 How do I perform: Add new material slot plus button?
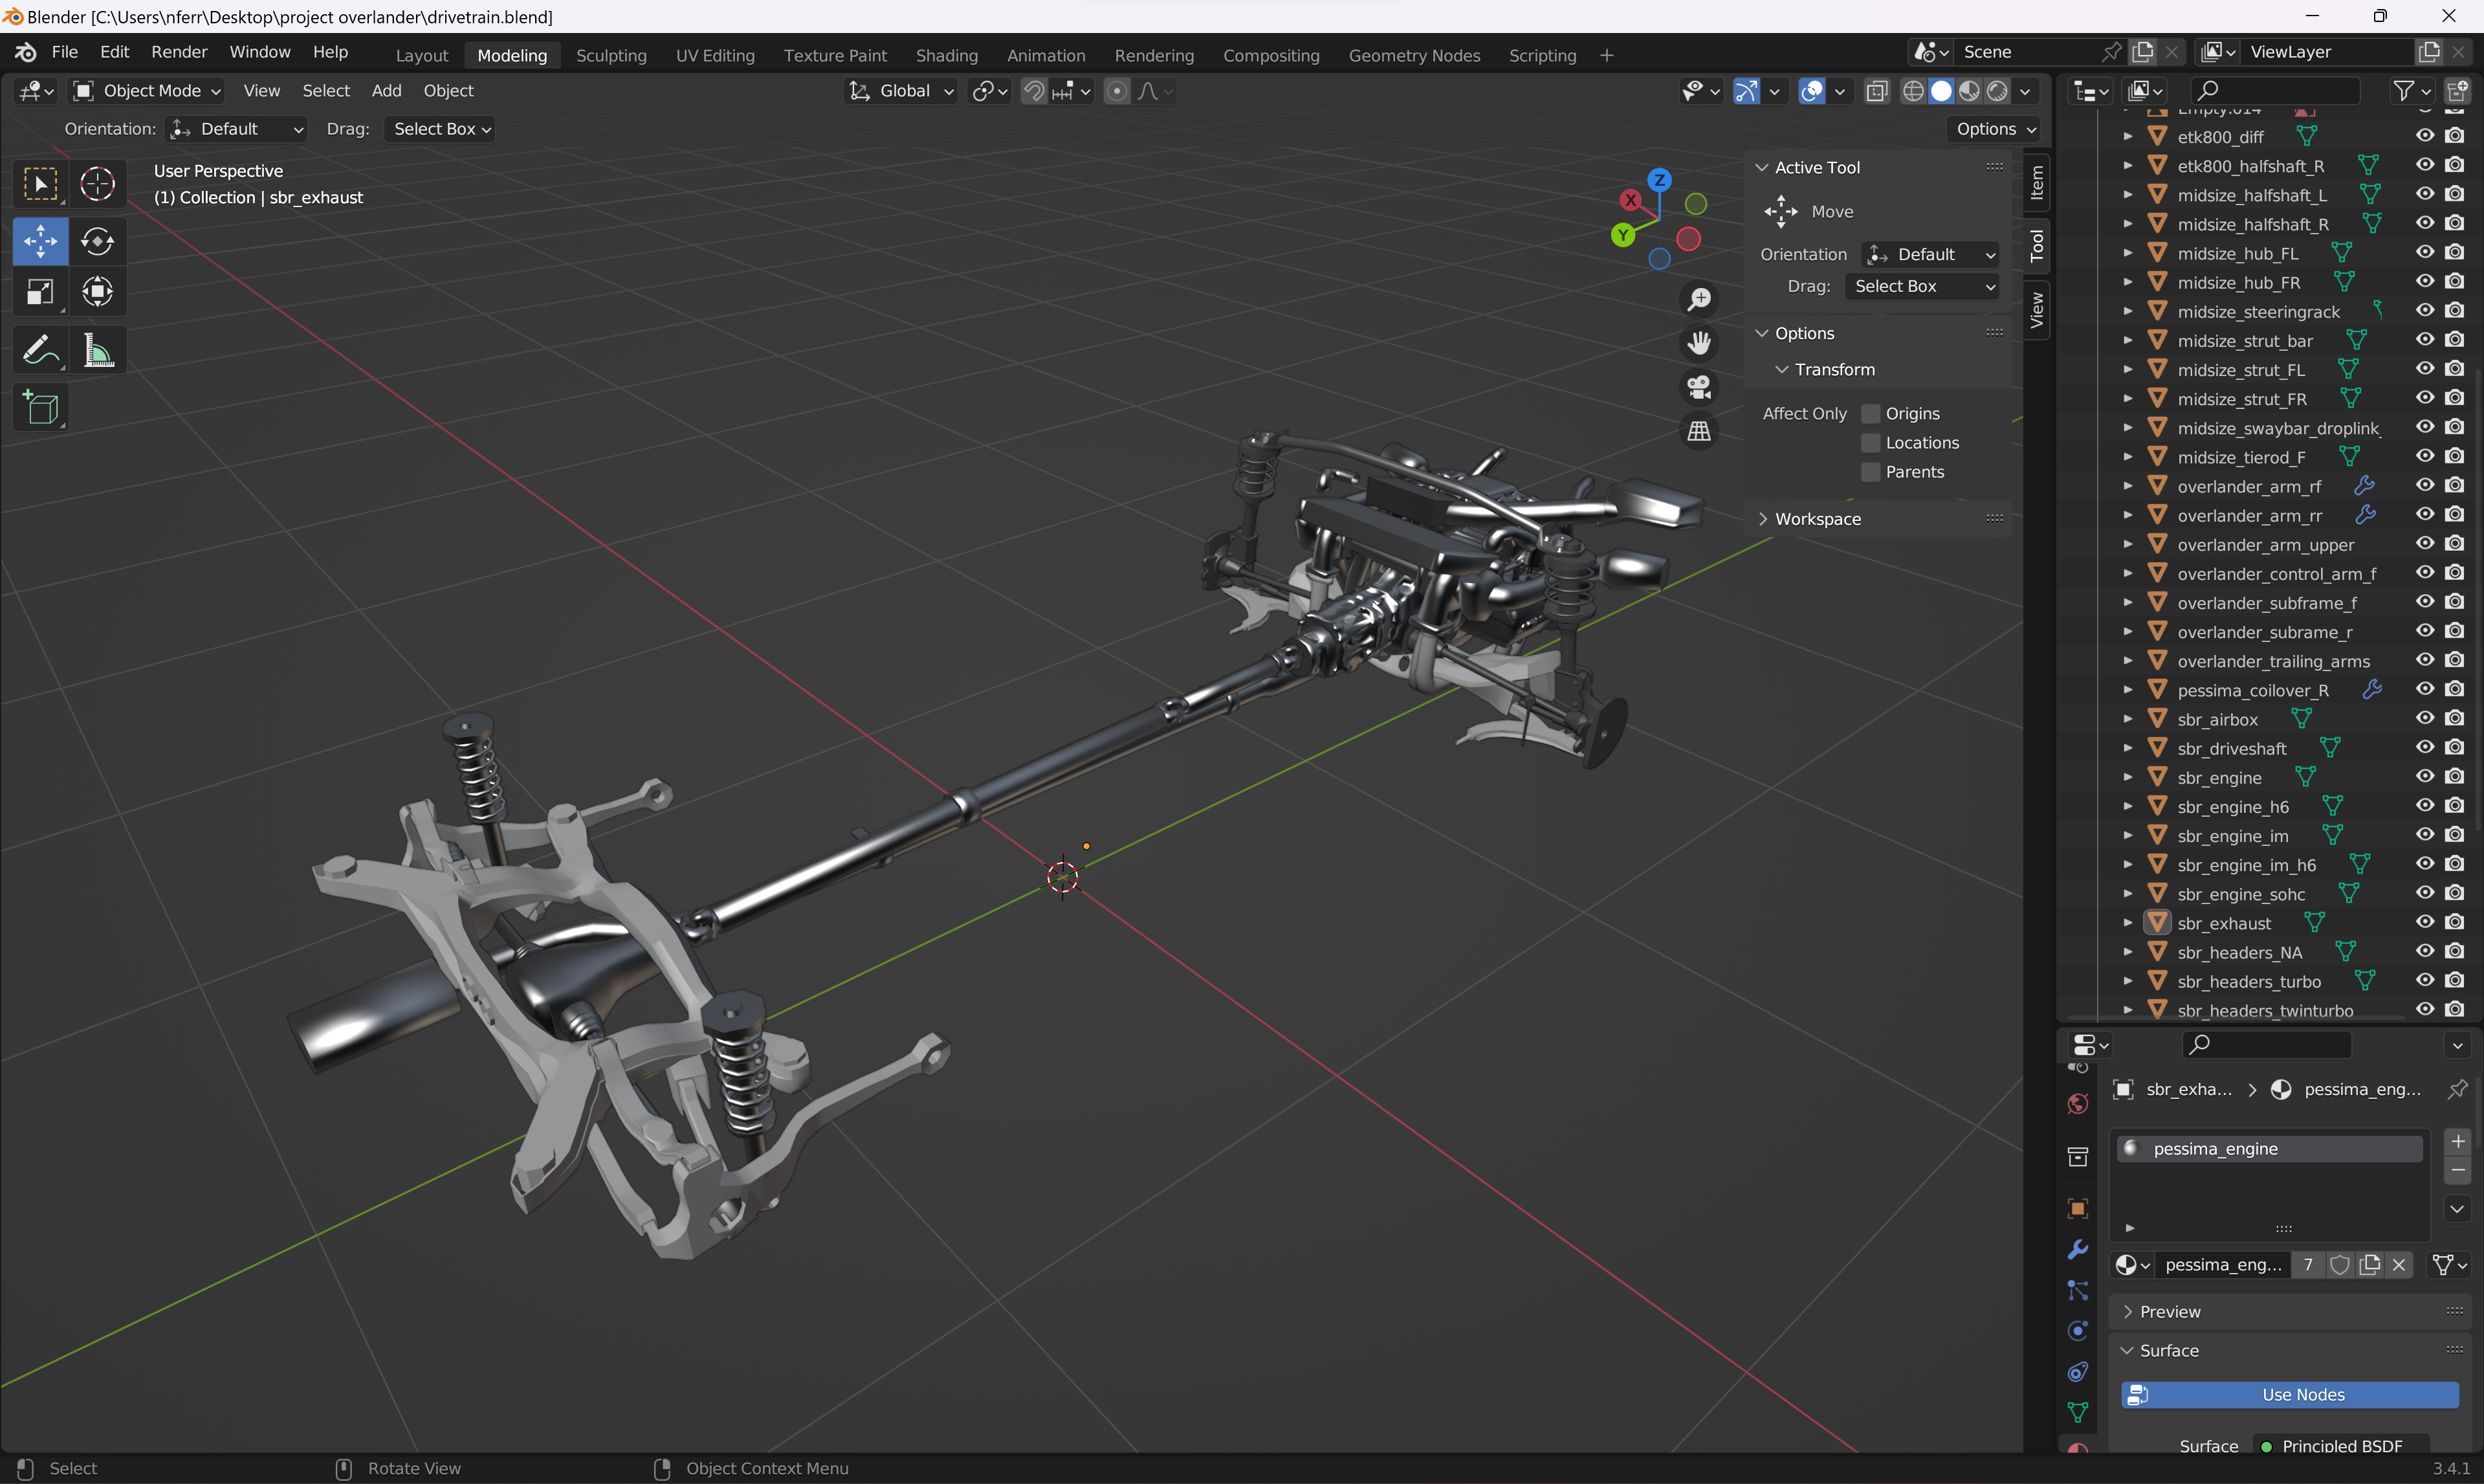click(x=2458, y=1141)
